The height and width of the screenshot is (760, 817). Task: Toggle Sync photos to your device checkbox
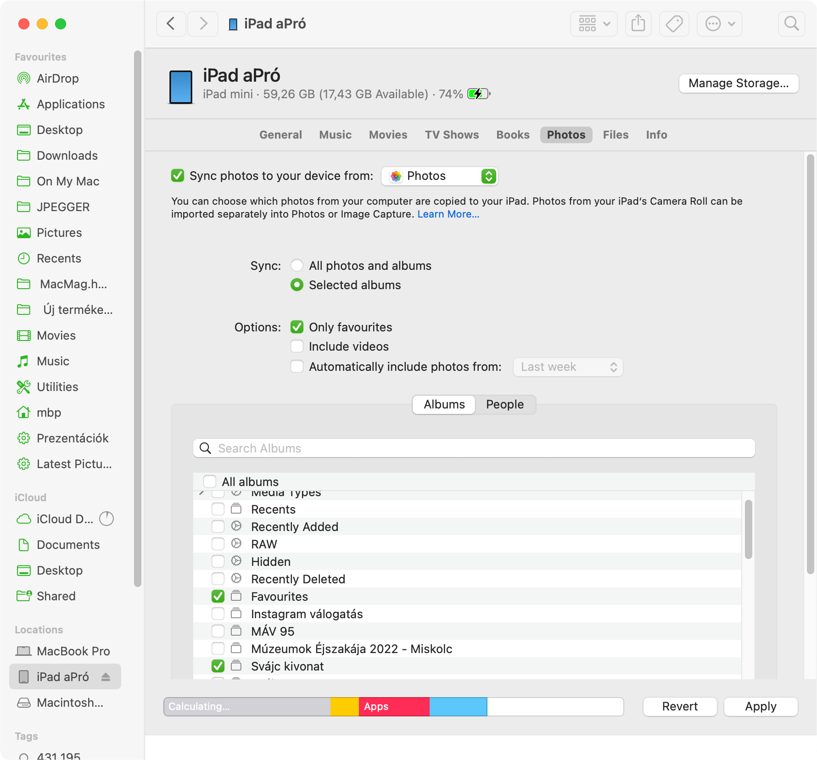[x=178, y=176]
